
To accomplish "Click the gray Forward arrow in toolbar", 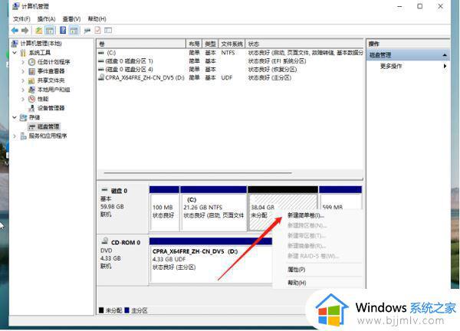I will click(25, 30).
